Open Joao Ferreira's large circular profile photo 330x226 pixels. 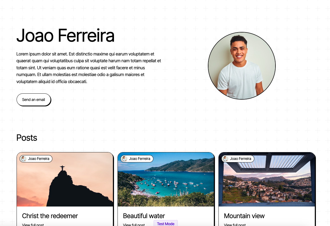(x=242, y=66)
